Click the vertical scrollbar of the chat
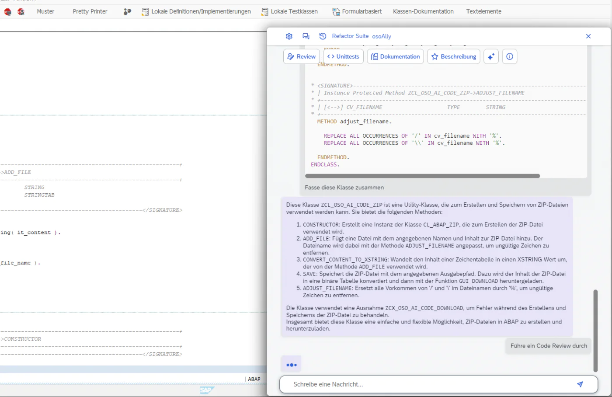Viewport: 612px width, 397px height. pos(595,331)
